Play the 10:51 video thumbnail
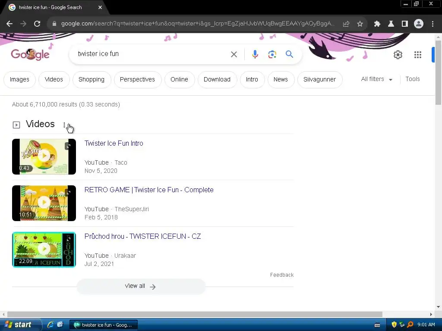The width and height of the screenshot is (442, 331). click(44, 203)
